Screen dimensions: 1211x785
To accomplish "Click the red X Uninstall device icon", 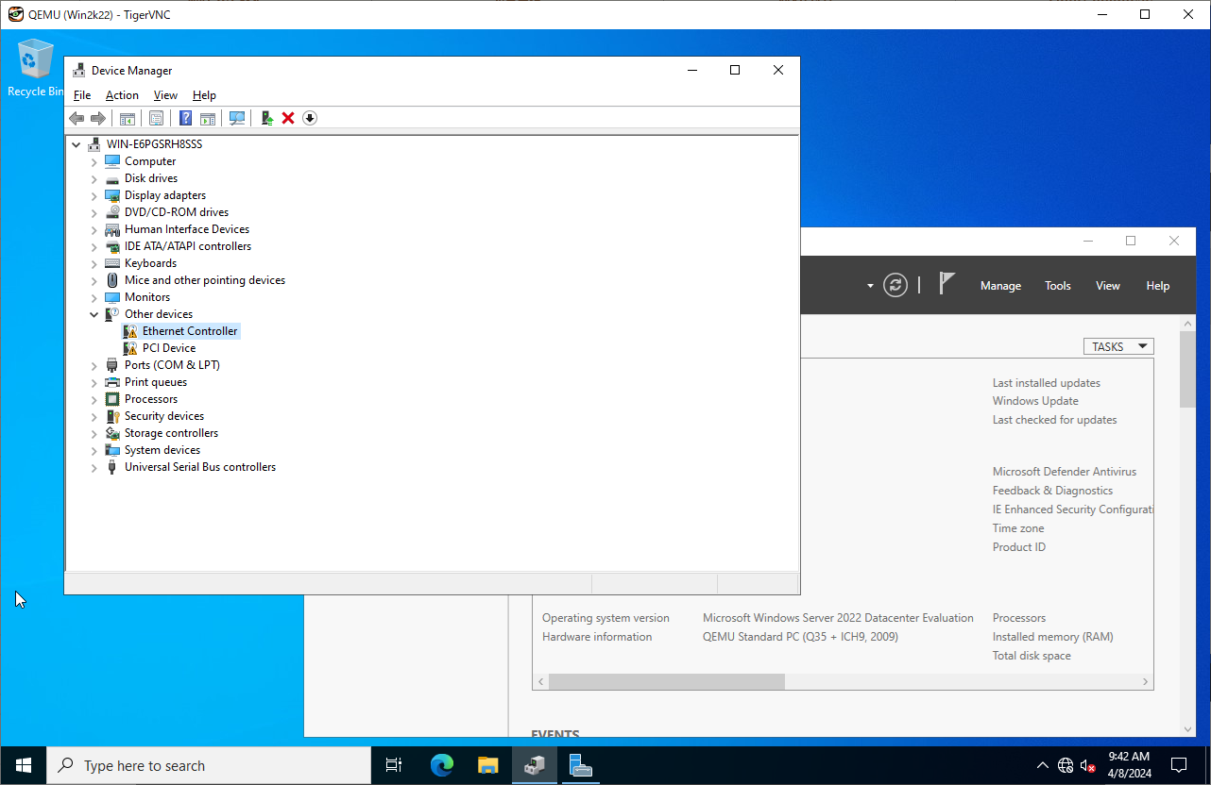I will (288, 118).
